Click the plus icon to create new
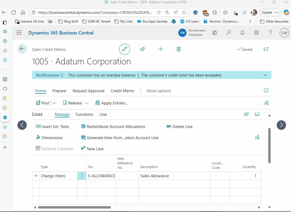 point(161,49)
